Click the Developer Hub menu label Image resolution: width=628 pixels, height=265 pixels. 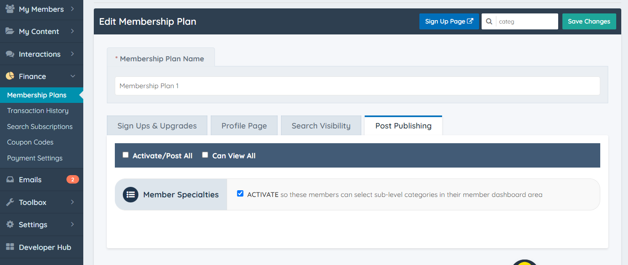(x=45, y=247)
